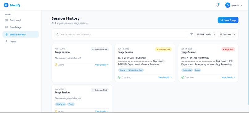This screenshot has width=249, height=113.
Task: Click the Completed check icon on the Medium Risk card
Action: pyautogui.click(x=119, y=77)
